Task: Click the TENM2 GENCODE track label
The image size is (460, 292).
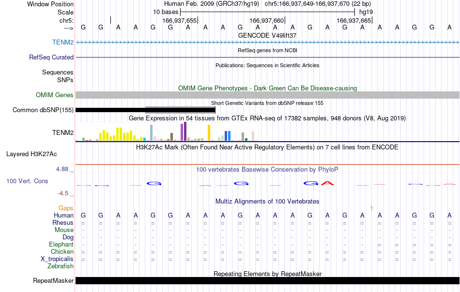Action: (63, 42)
